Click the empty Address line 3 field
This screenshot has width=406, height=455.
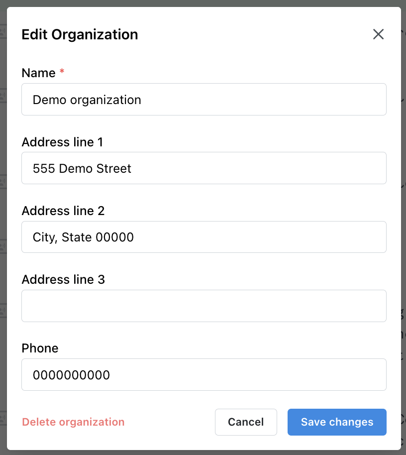tap(204, 306)
